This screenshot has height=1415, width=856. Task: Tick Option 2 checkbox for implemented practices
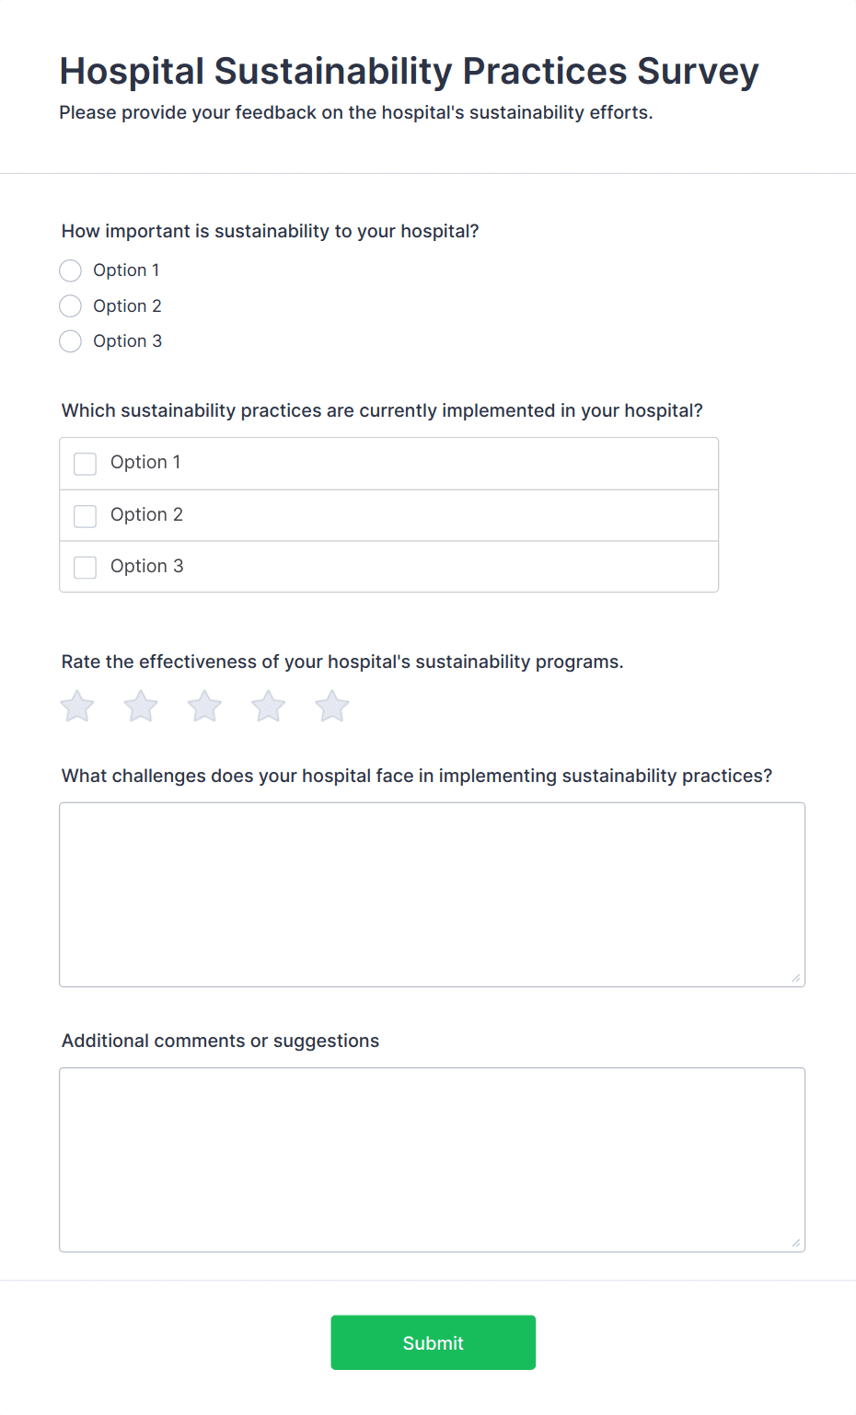click(x=86, y=516)
